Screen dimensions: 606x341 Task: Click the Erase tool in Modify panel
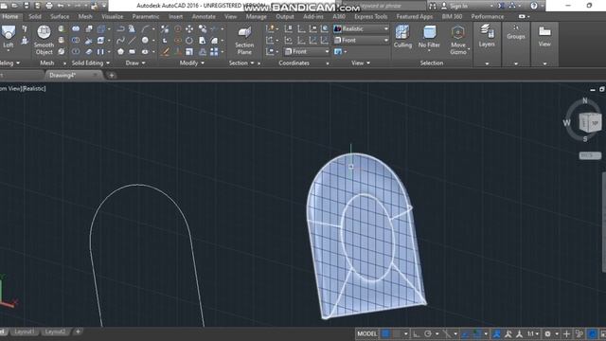point(165,51)
